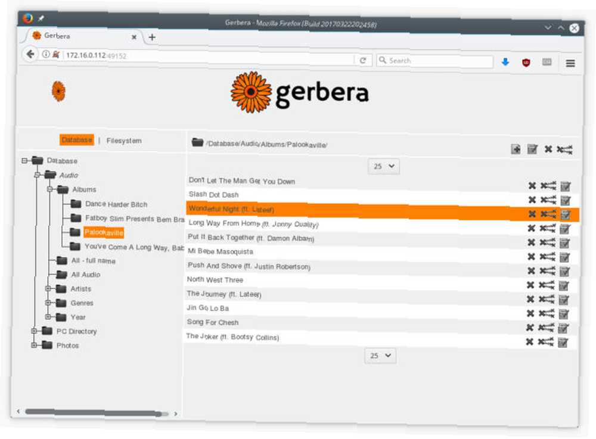Edit Don't Let The Man Get You Down

click(x=566, y=186)
